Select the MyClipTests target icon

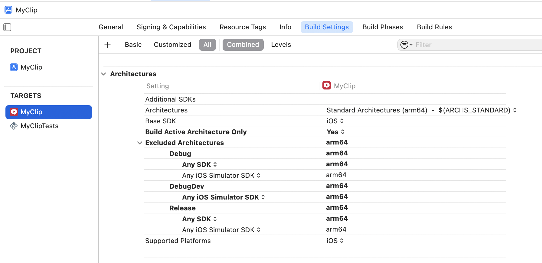click(x=14, y=126)
